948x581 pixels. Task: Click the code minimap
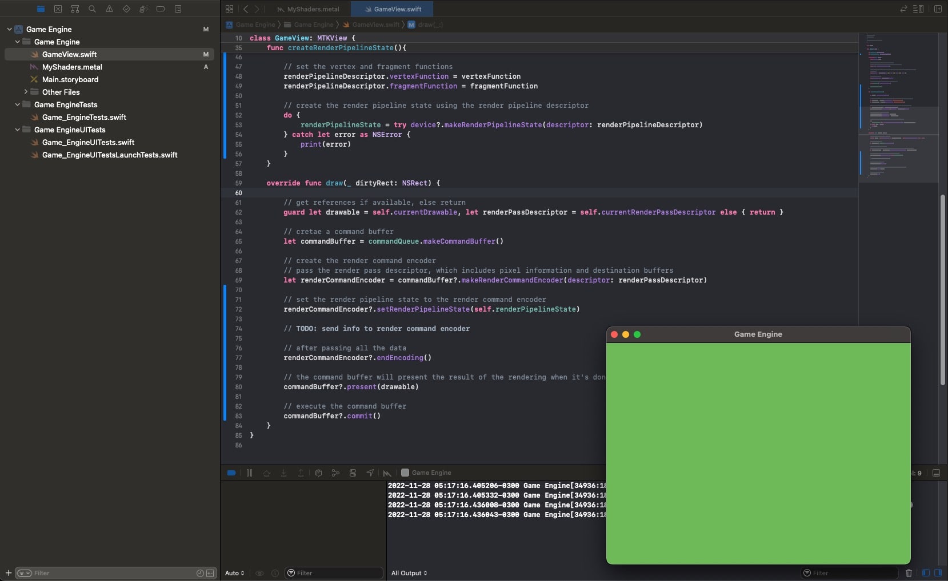[x=898, y=107]
